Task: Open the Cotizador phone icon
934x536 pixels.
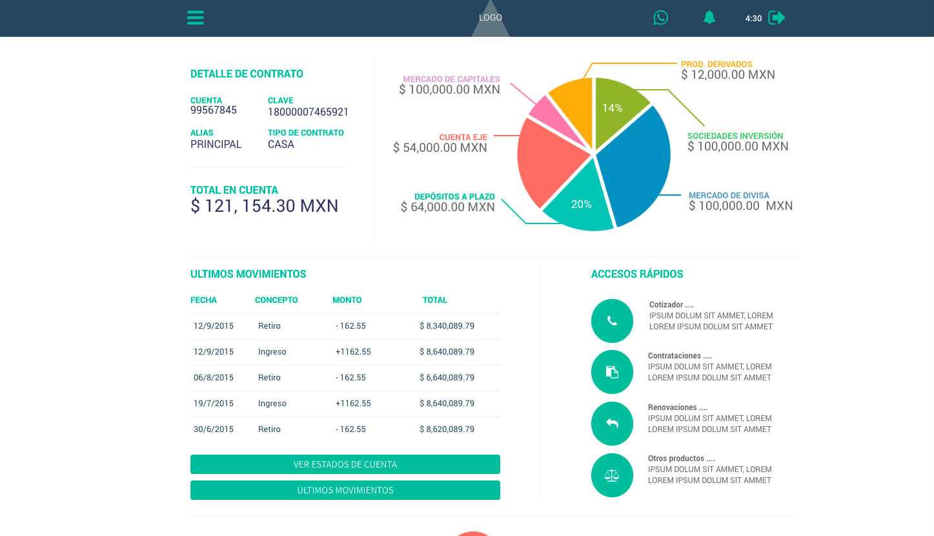Action: 612,321
